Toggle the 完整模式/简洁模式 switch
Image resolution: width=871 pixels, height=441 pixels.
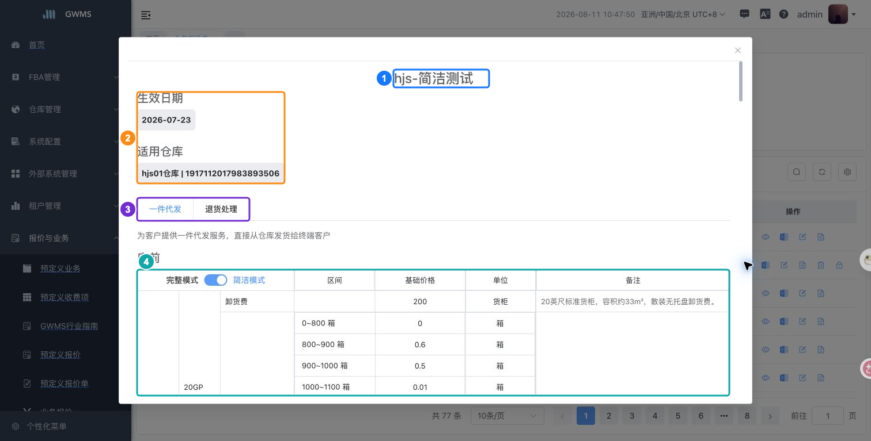point(215,280)
